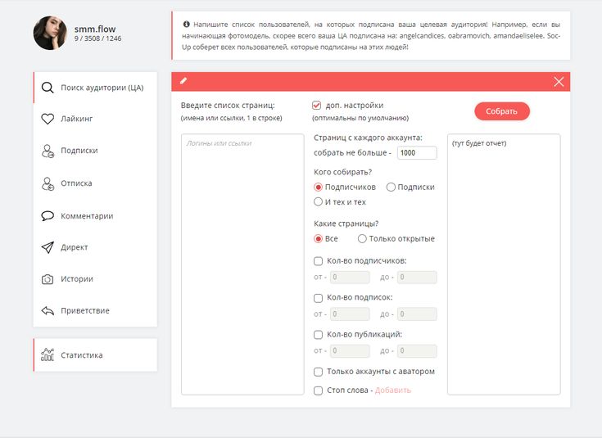This screenshot has width=602, height=438.
Task: Click the Статистика chart icon
Action: (48, 355)
